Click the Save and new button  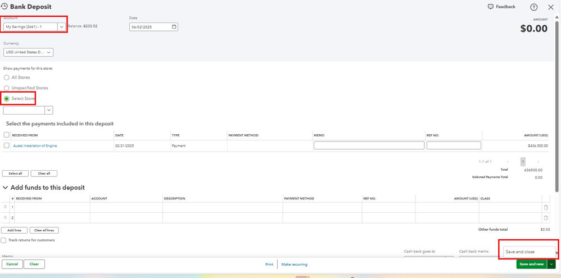coord(532,264)
